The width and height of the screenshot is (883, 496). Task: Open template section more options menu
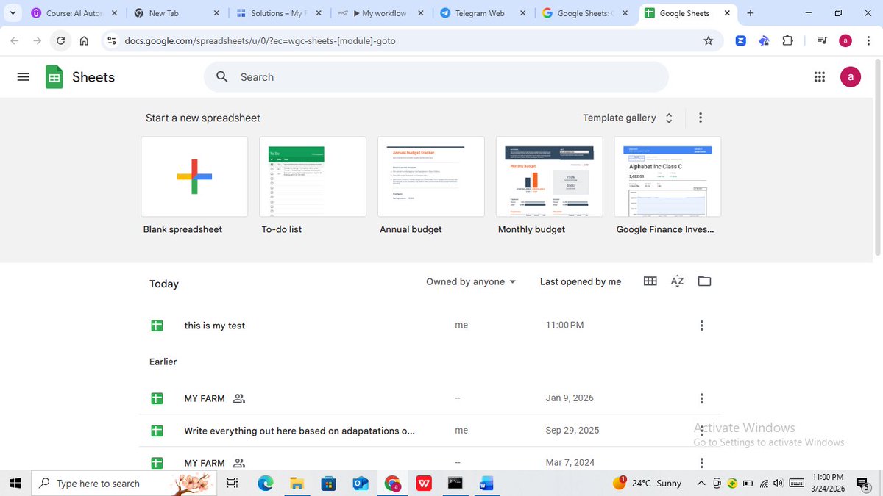701,118
